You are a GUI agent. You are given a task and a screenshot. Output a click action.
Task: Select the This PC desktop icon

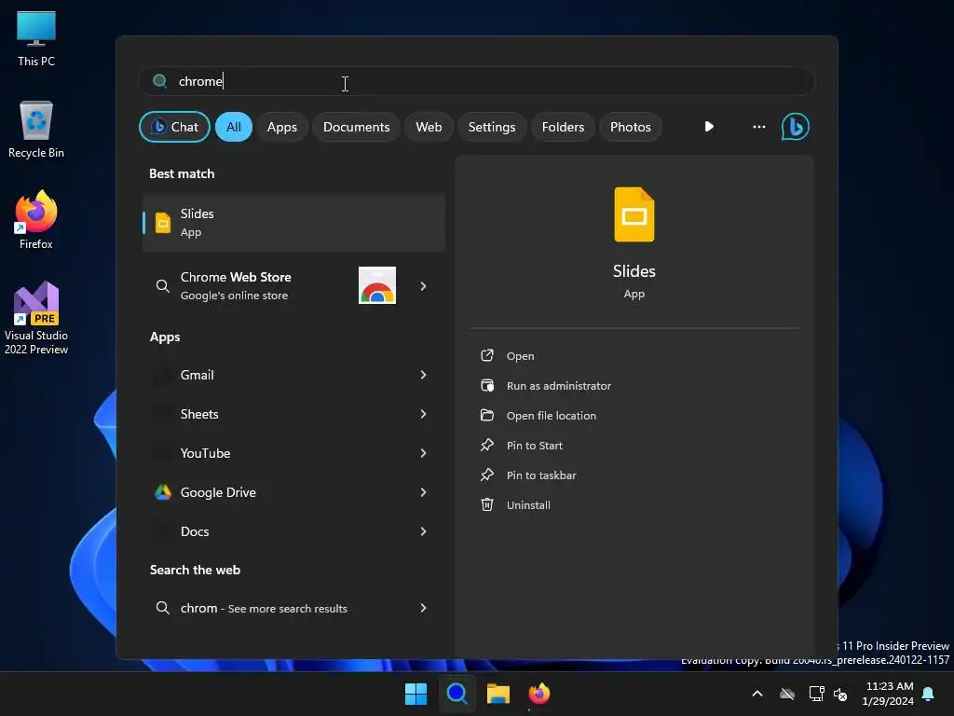(36, 39)
